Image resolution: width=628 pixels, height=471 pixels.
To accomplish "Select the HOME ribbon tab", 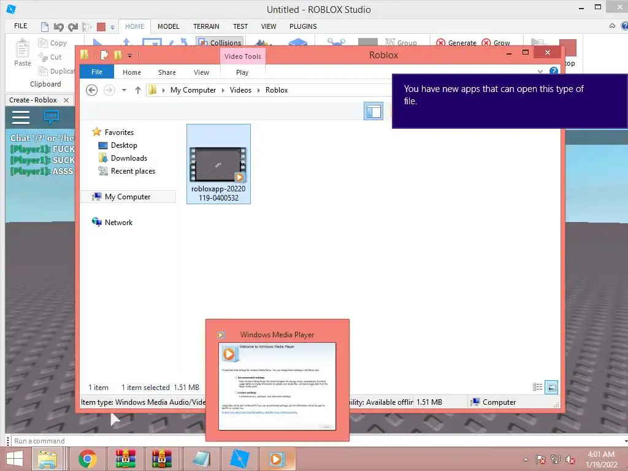I will click(134, 26).
